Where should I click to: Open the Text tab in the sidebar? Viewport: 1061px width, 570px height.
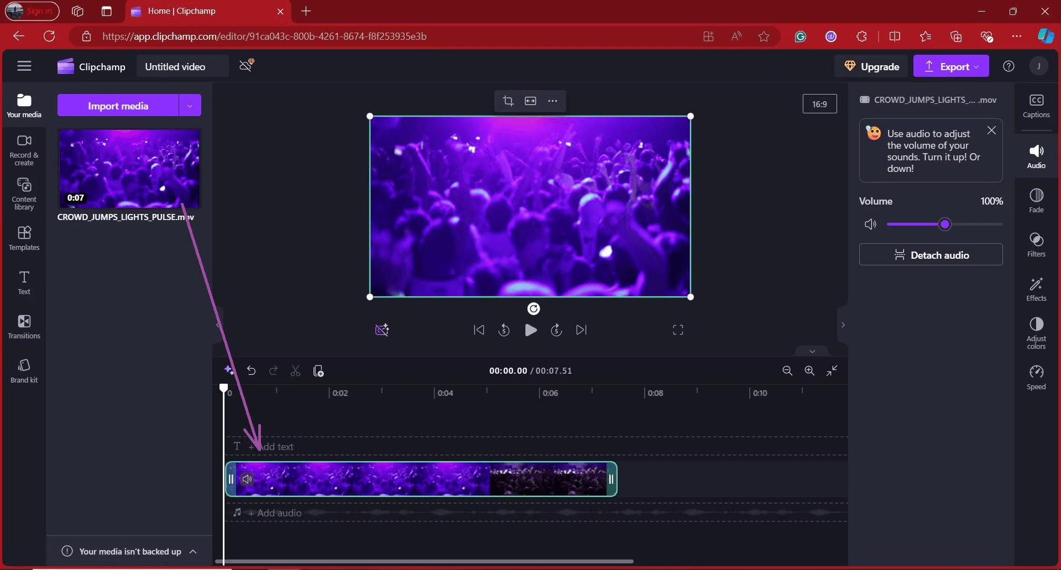click(24, 283)
